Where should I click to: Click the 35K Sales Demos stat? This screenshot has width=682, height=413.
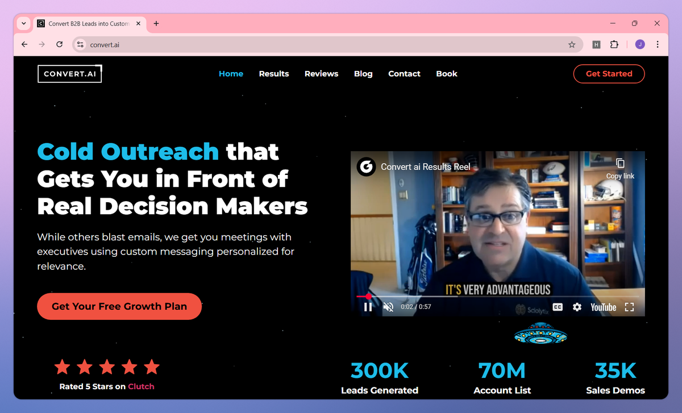tap(616, 378)
